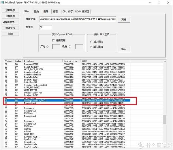173x150 pixels.
Task: Click the 关闭 close button in sidebar
Action: click(10, 34)
